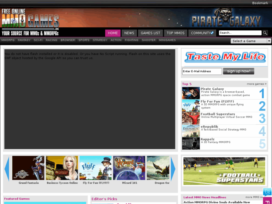Open the COMMUNITY tab

tap(202, 33)
